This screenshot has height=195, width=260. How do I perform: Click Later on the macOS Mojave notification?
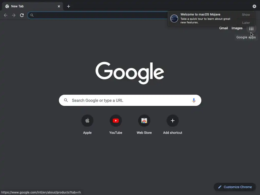pyautogui.click(x=246, y=23)
